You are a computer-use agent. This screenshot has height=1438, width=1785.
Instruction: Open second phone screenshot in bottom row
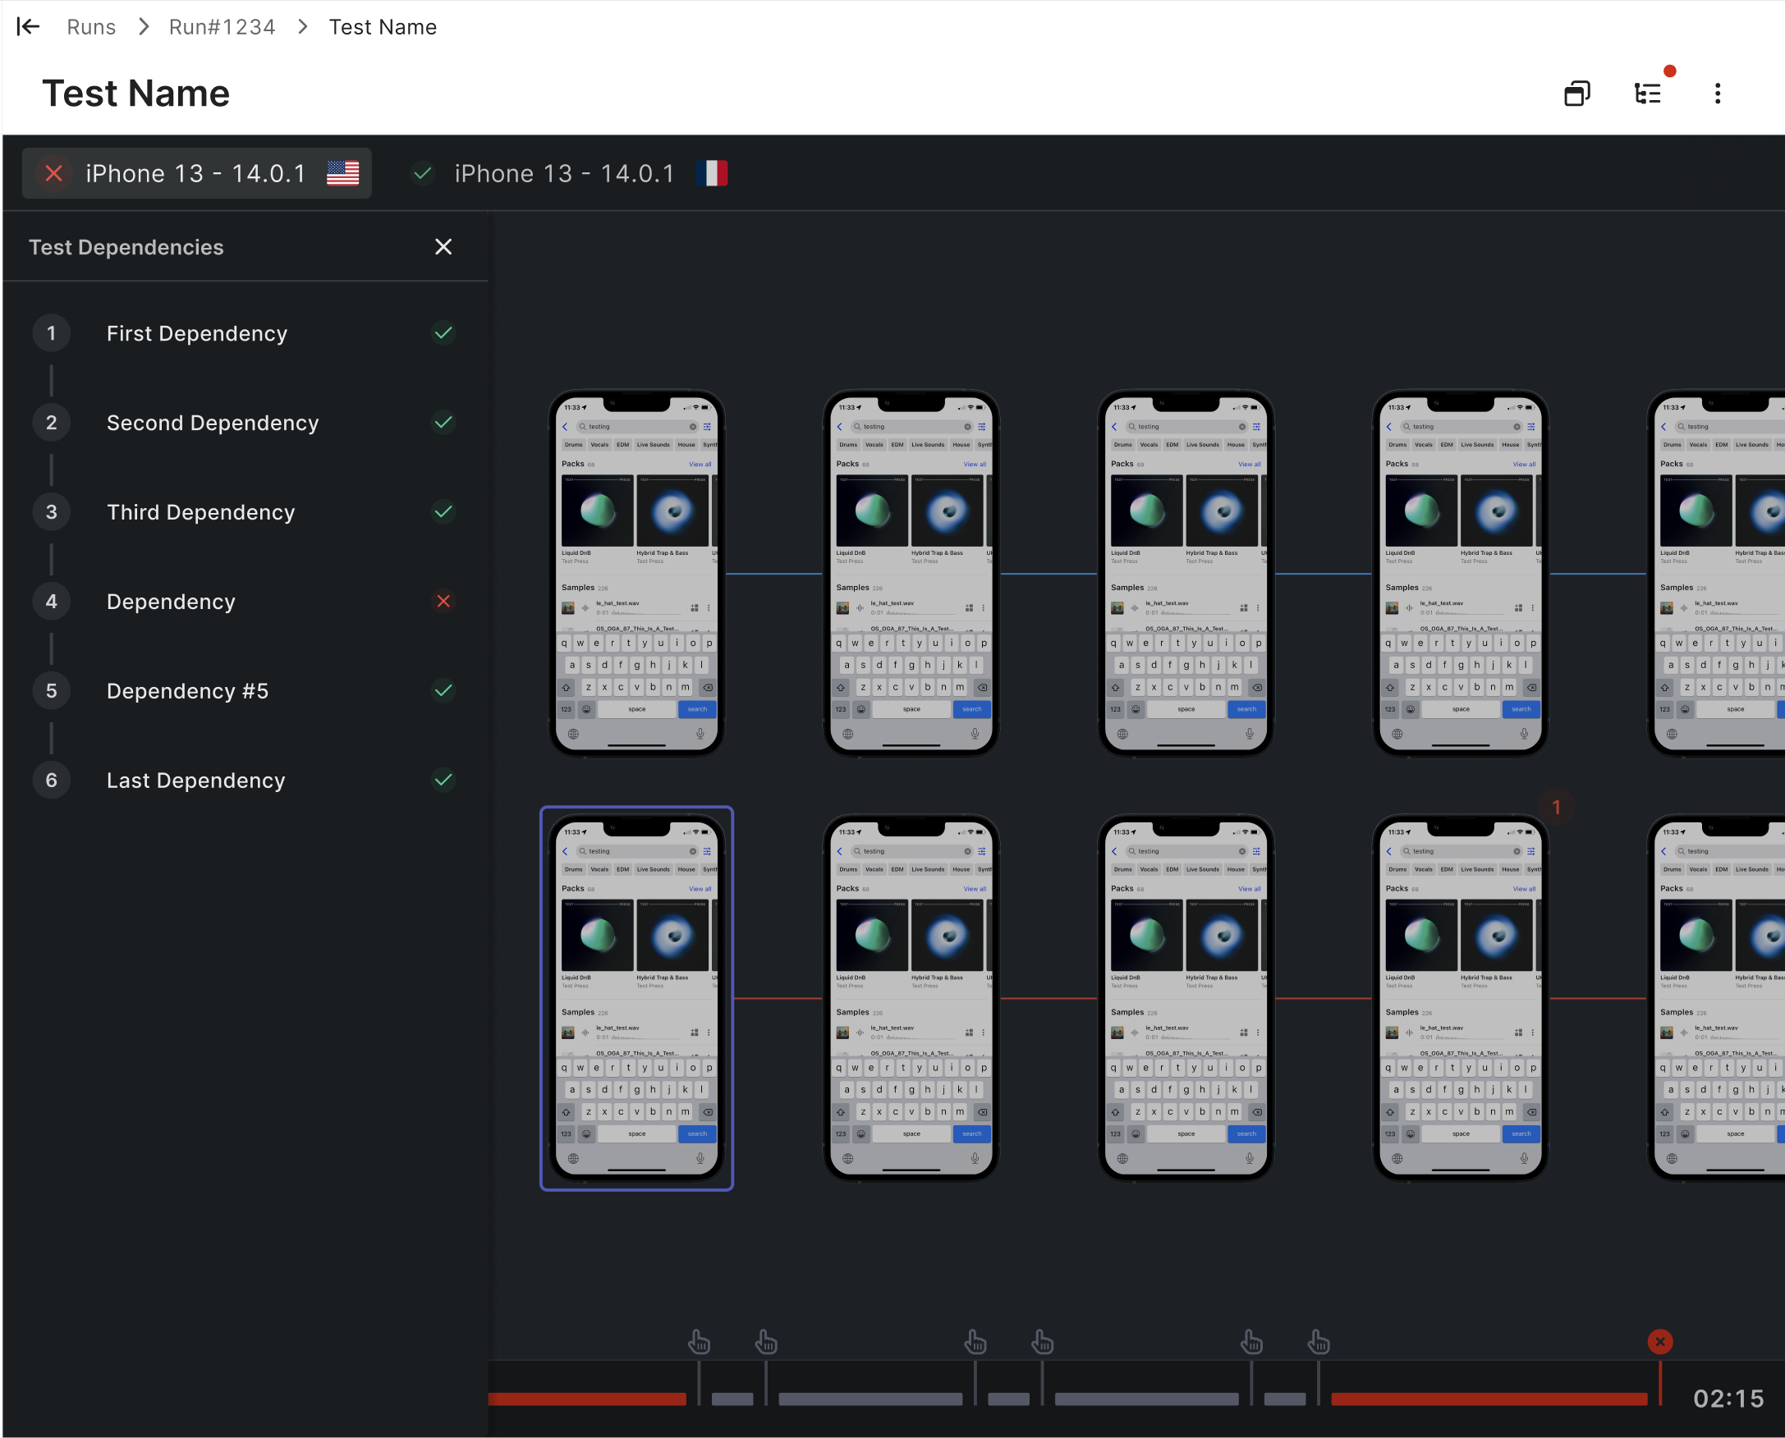tap(911, 998)
